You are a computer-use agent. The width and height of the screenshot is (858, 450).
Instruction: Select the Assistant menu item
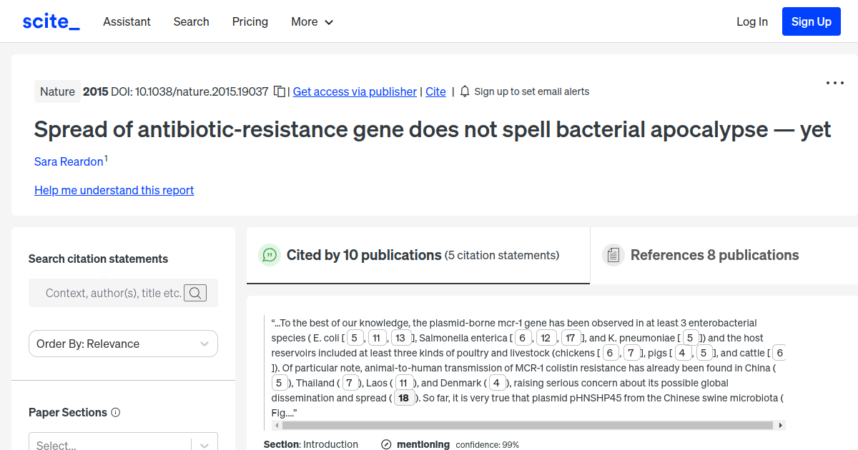click(127, 22)
